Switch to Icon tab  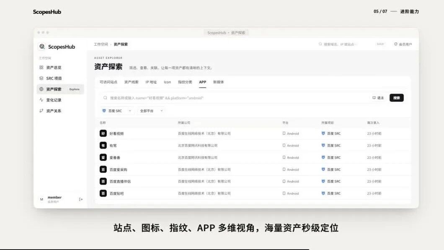168,82
